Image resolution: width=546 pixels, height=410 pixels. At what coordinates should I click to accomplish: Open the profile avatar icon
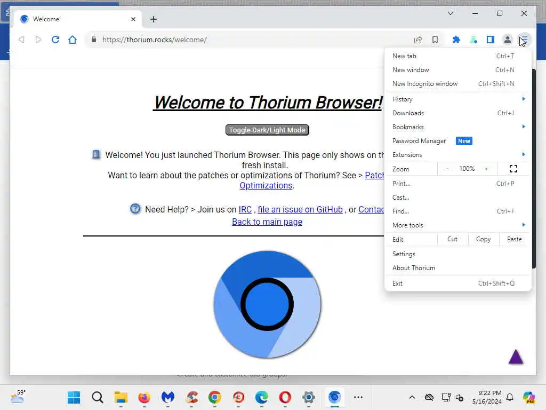(508, 40)
